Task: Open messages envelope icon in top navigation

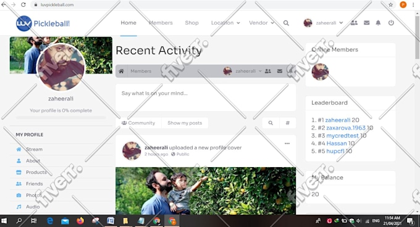Action: (x=367, y=23)
